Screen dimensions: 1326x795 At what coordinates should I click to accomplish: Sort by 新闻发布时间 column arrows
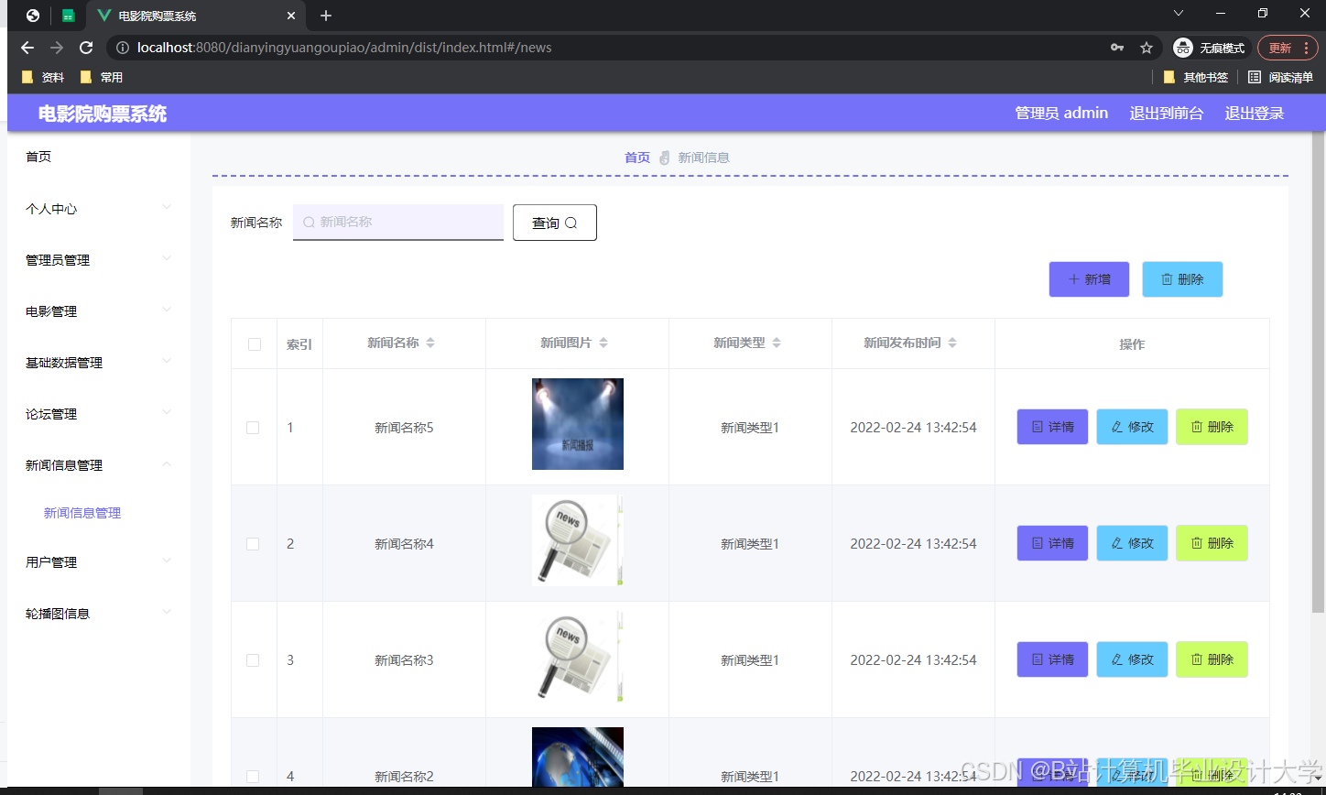[952, 343]
